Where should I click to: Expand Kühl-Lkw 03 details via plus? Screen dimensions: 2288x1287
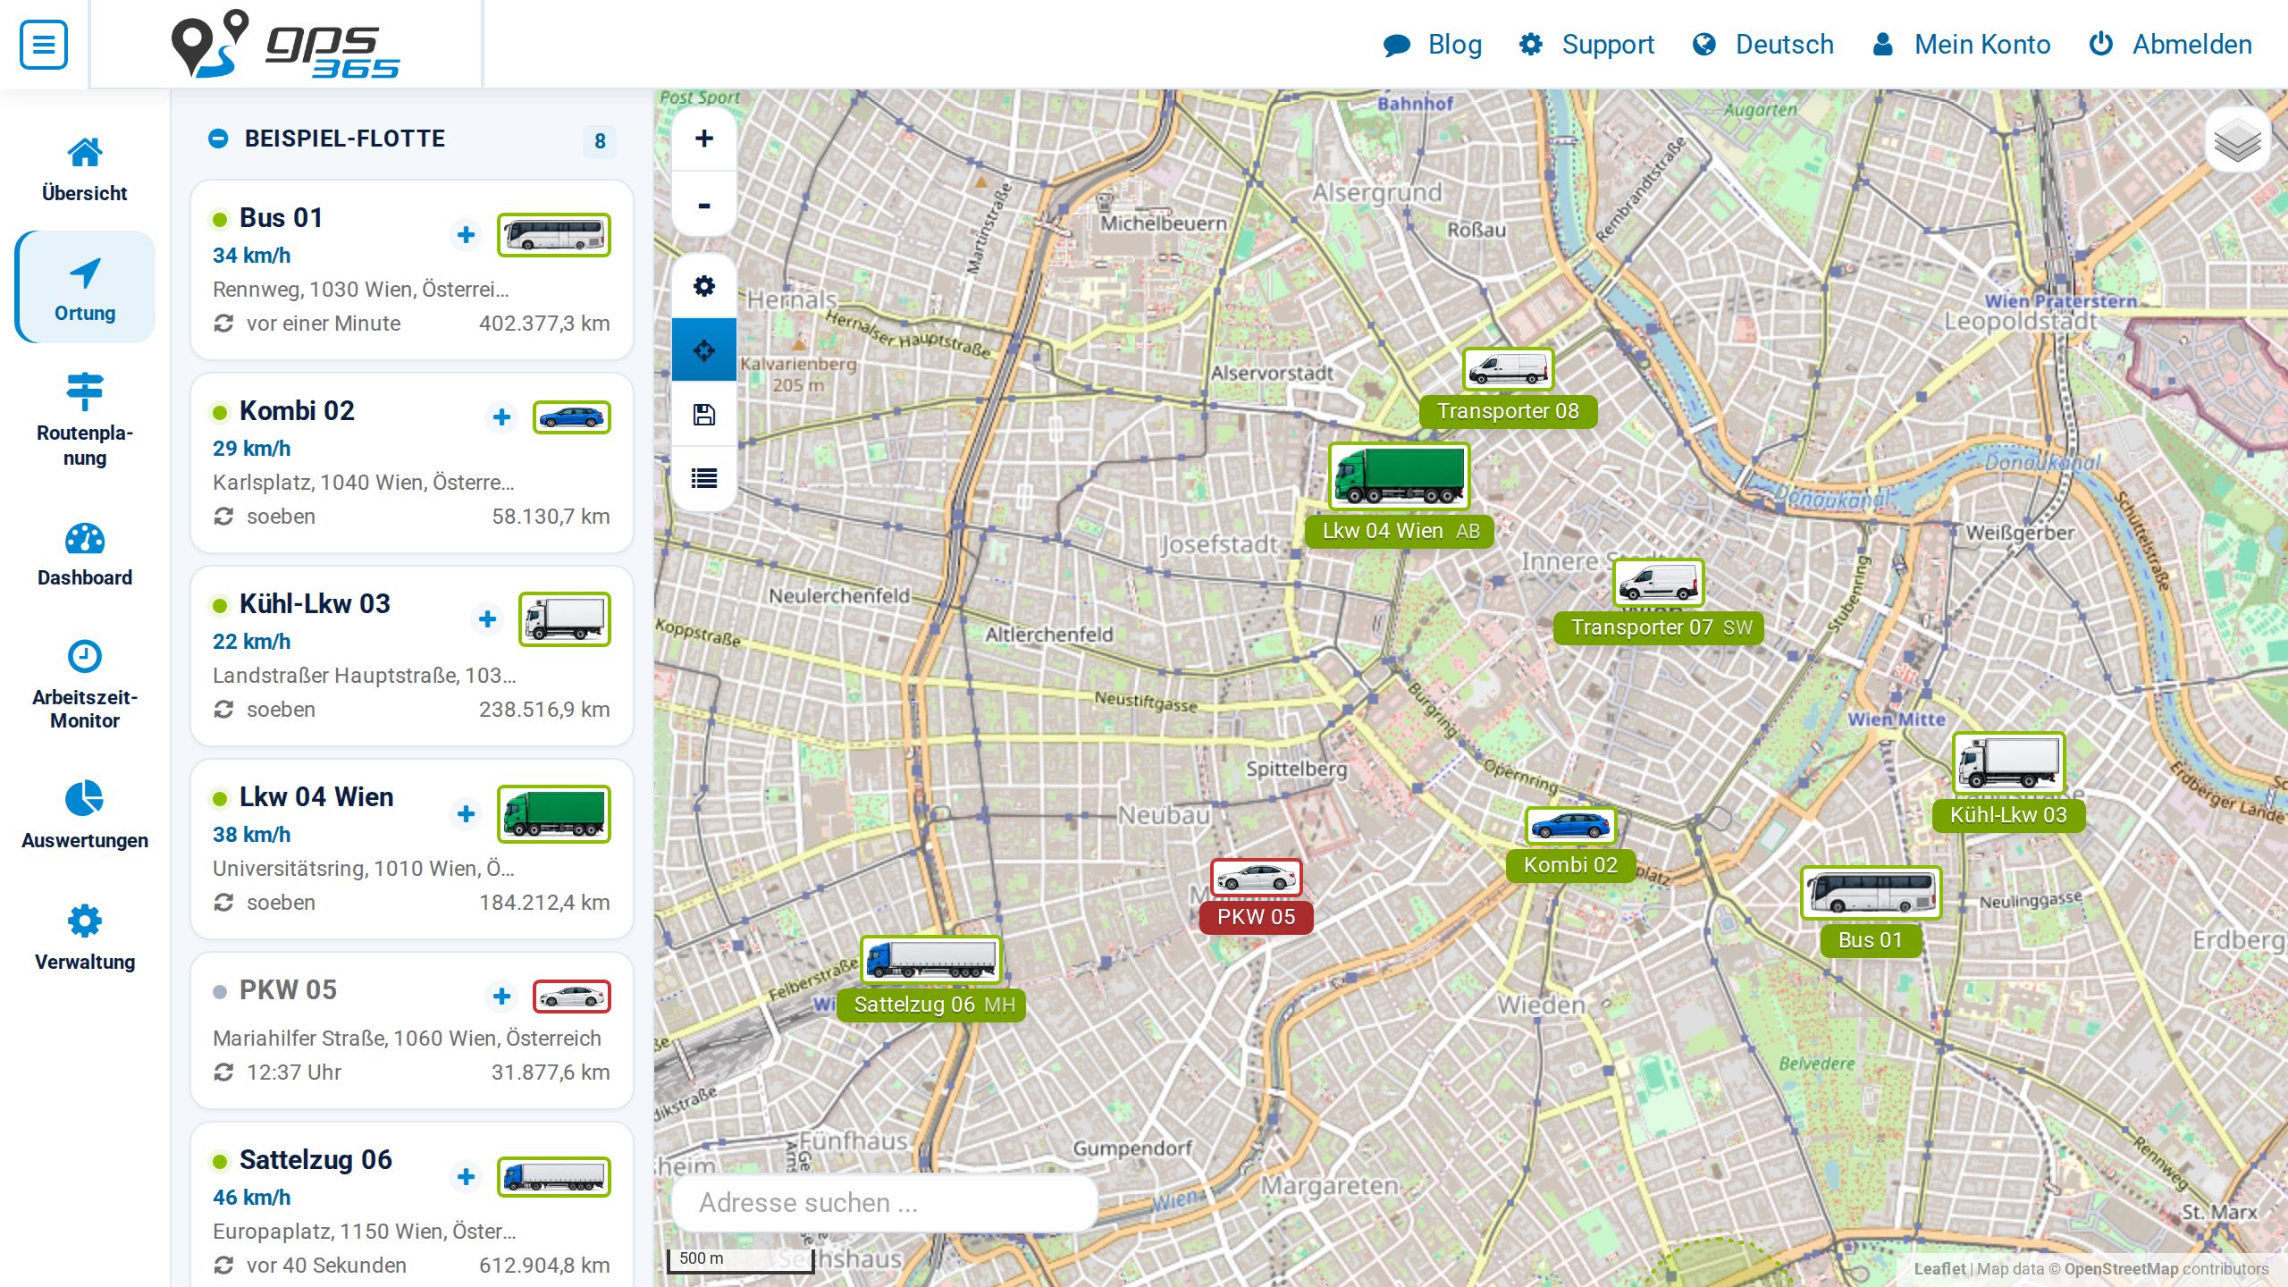click(x=487, y=619)
